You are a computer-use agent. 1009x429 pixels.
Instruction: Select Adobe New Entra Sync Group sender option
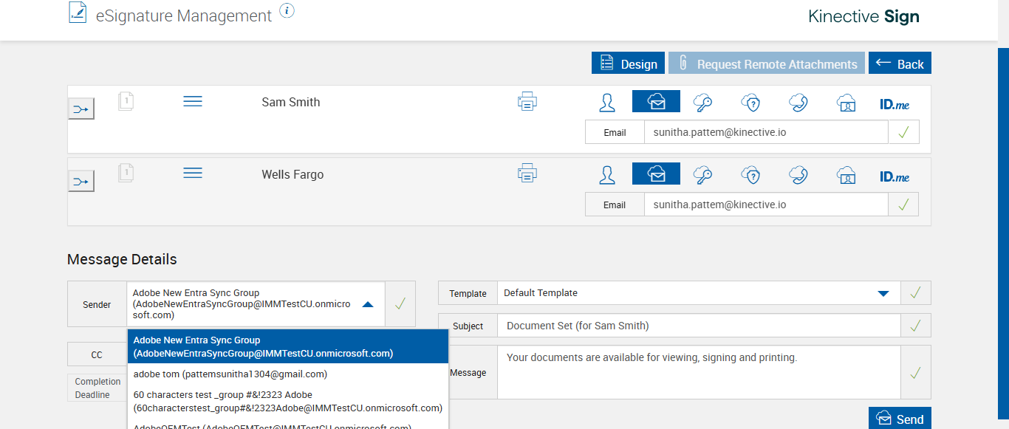(x=288, y=347)
